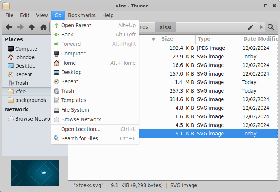
Task: Click the backgrounds folder icon in sidebar
Action: 11,100
